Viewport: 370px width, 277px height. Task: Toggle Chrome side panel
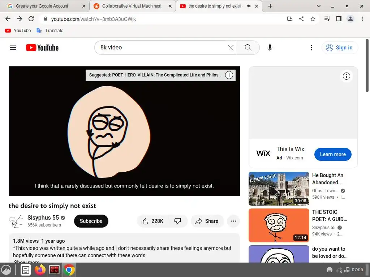click(339, 19)
